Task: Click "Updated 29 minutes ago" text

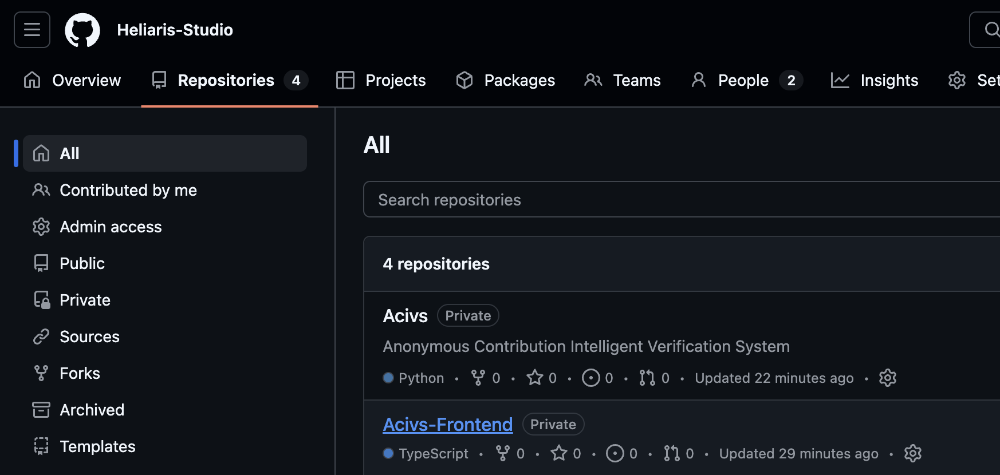Action: [799, 453]
